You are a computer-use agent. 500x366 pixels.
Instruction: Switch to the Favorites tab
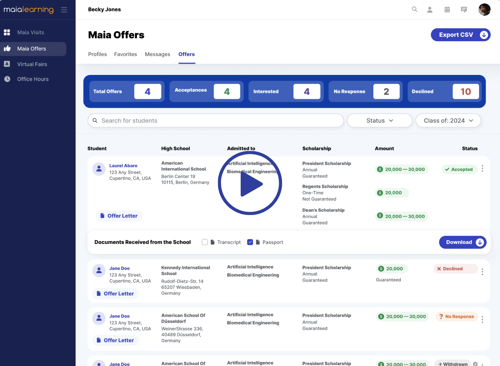pyautogui.click(x=126, y=54)
